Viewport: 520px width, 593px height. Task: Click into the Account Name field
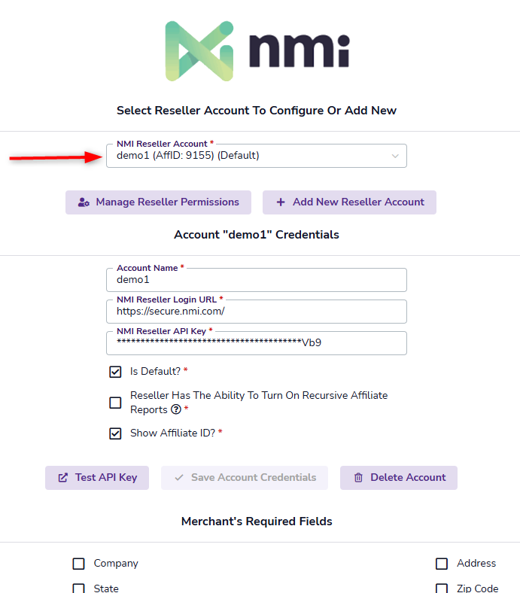256,280
